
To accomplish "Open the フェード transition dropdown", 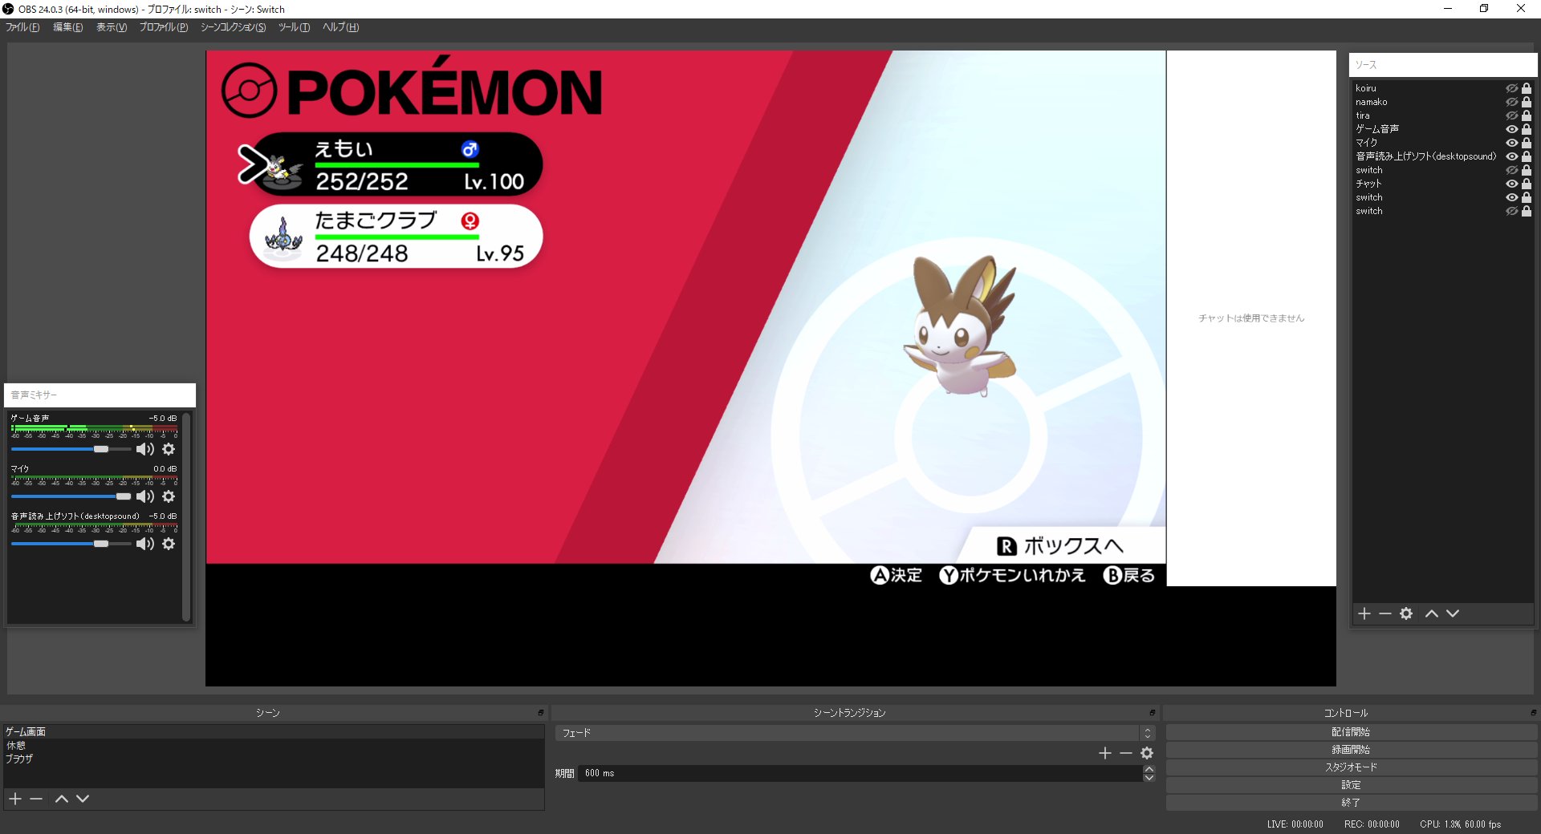I will [855, 733].
